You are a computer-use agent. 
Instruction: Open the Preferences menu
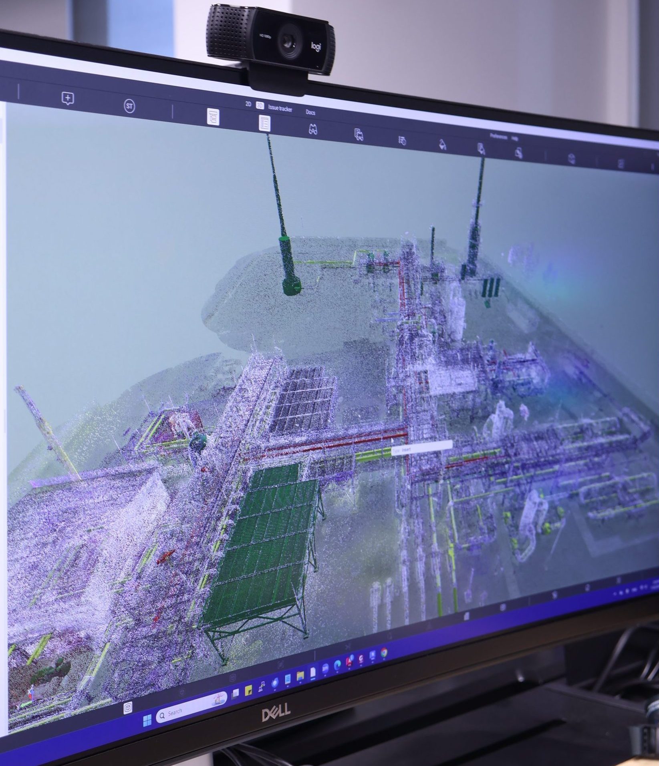click(x=499, y=137)
